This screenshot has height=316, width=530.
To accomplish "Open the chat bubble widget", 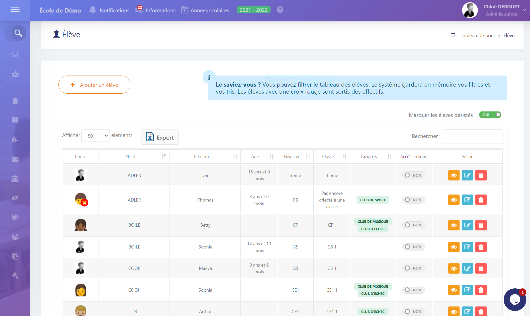I will (x=514, y=300).
